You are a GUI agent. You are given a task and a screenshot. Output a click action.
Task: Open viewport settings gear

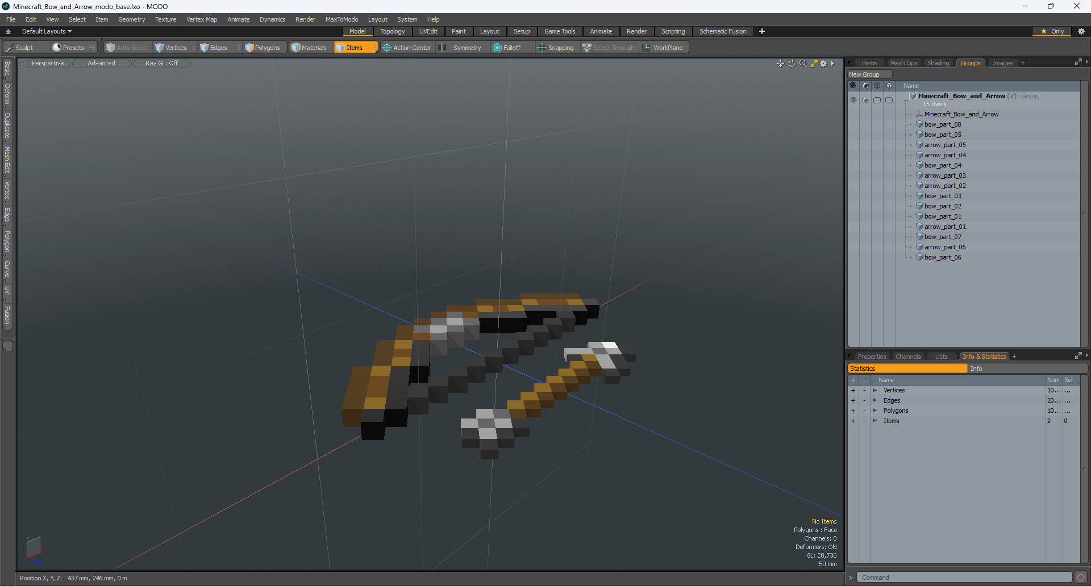coord(823,64)
